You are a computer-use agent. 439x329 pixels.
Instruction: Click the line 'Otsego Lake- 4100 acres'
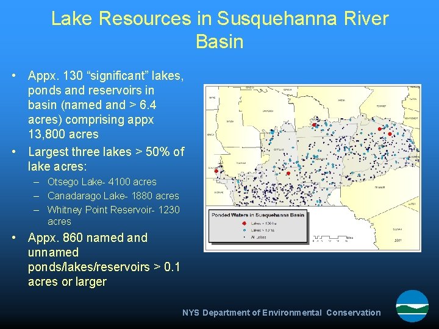[x=102, y=182]
